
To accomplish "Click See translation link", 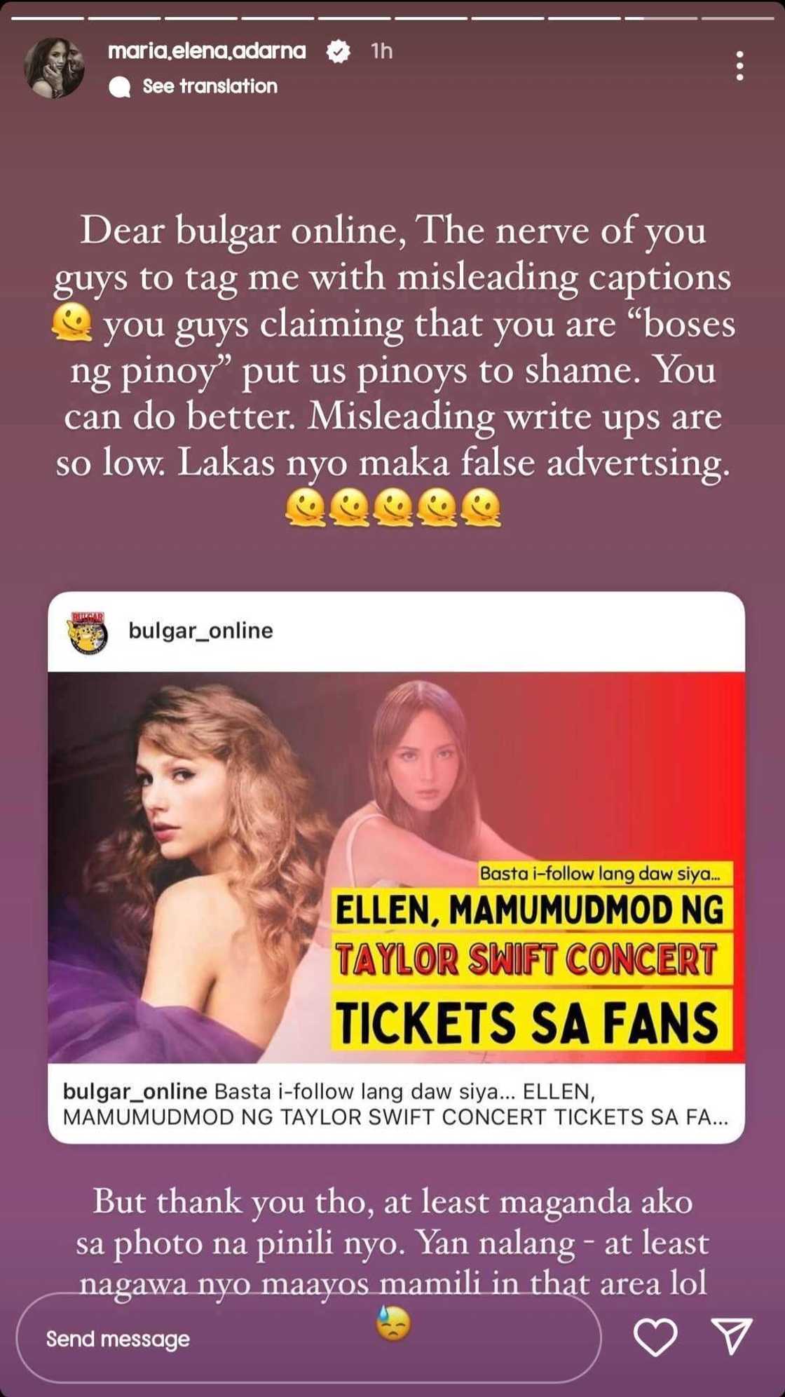I will point(210,86).
